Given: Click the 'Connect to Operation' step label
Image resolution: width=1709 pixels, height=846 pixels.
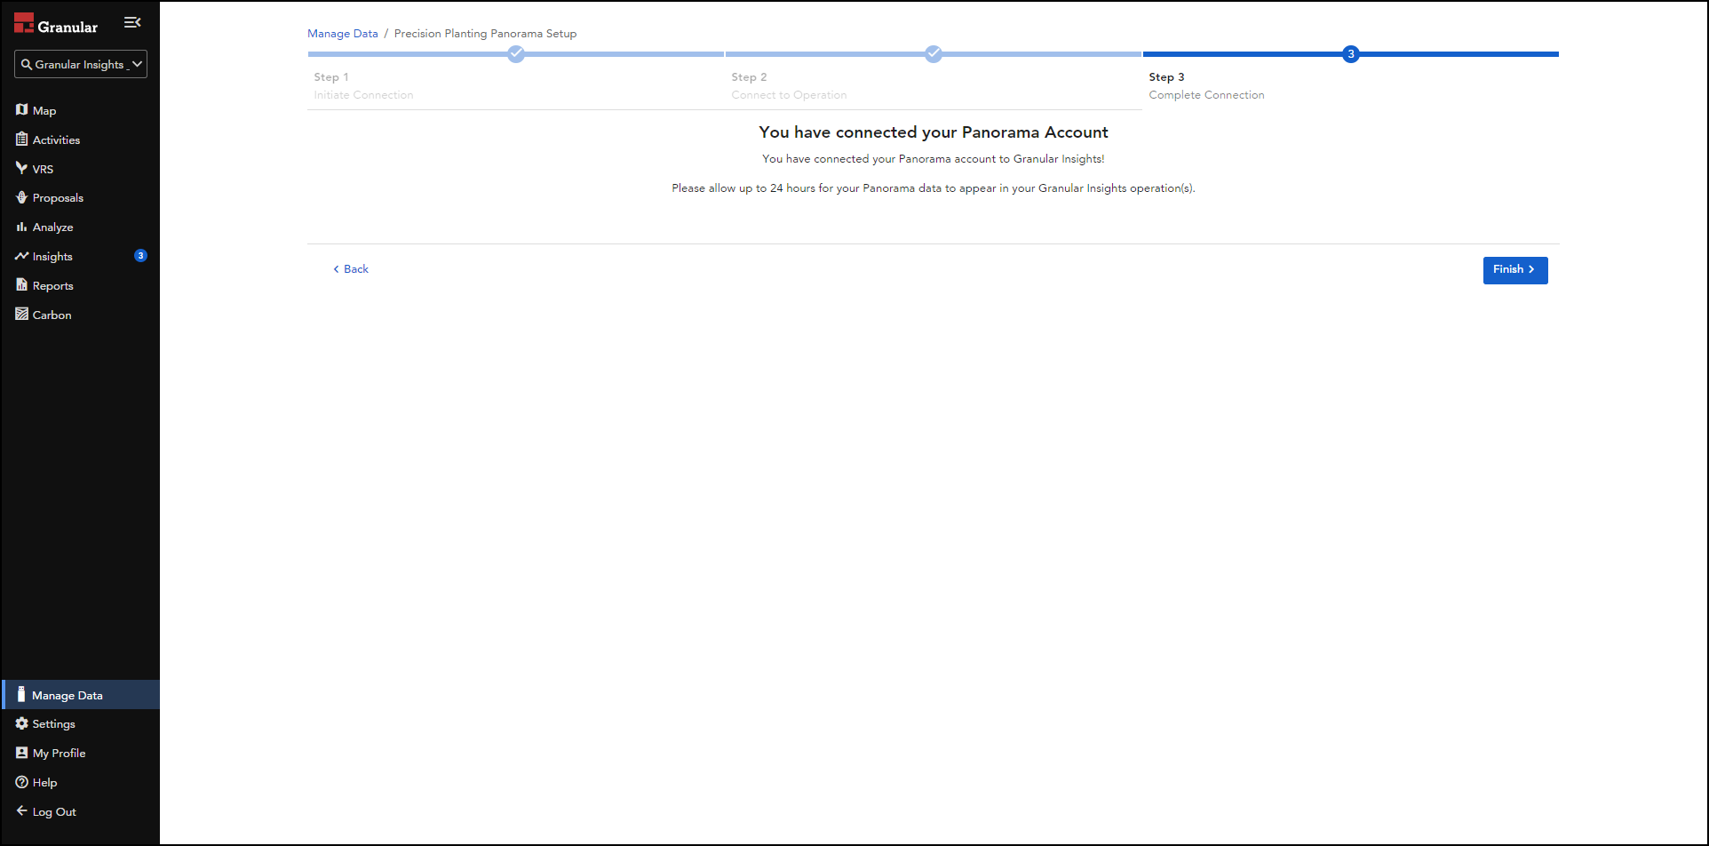Looking at the screenshot, I should tap(789, 95).
